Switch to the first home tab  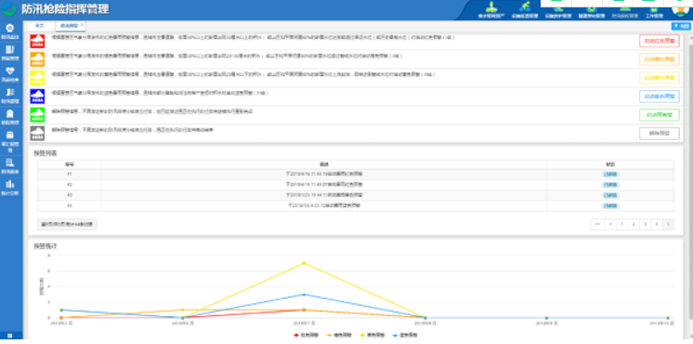(39, 26)
